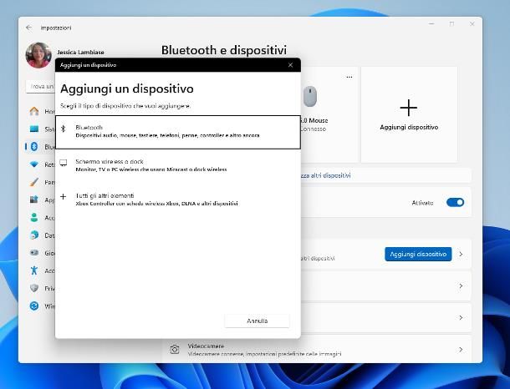Expand the third settings row chevron
This screenshot has height=389, width=510.
(x=461, y=317)
